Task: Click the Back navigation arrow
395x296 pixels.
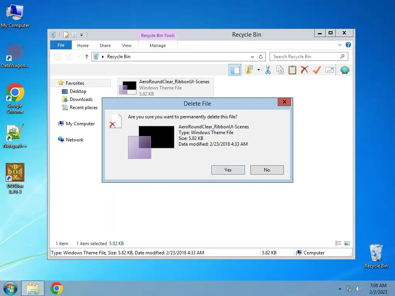Action: pyautogui.click(x=58, y=57)
